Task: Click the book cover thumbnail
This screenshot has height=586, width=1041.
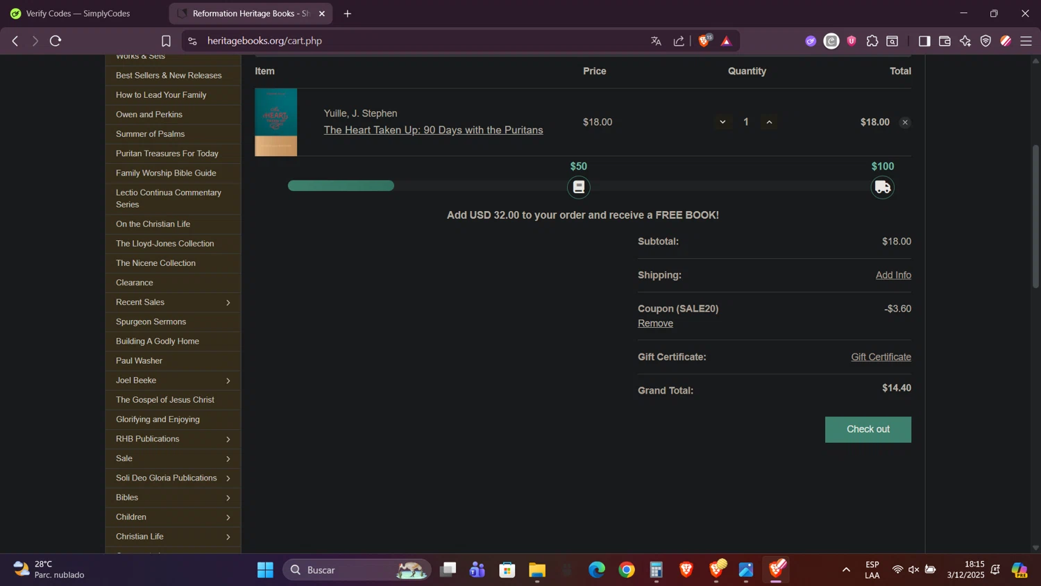Action: click(276, 122)
